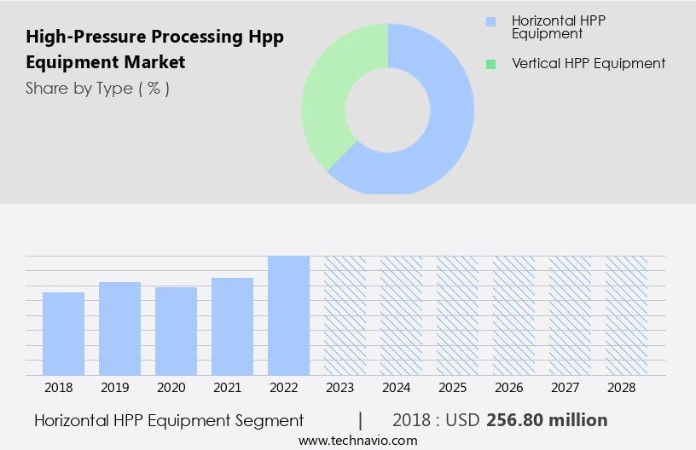696x450 pixels.
Task: Click the 256.80 million value text
Action: 547,420
